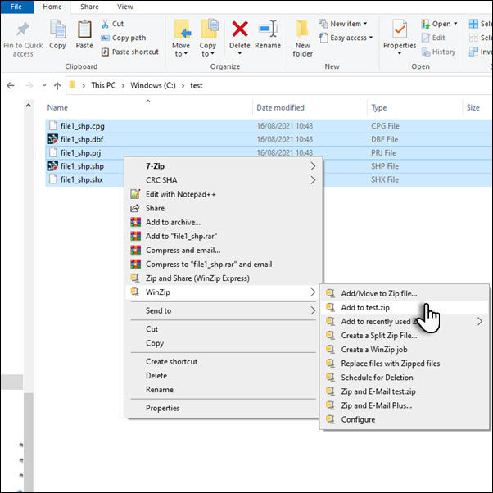
Task: Select file1_shp.cpg in the list
Action: coord(83,126)
